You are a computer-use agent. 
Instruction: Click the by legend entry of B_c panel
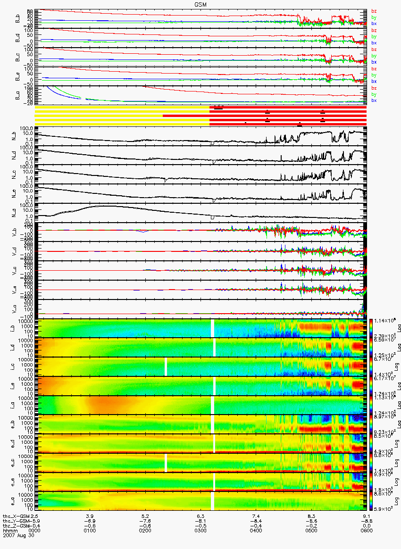[x=374, y=56]
